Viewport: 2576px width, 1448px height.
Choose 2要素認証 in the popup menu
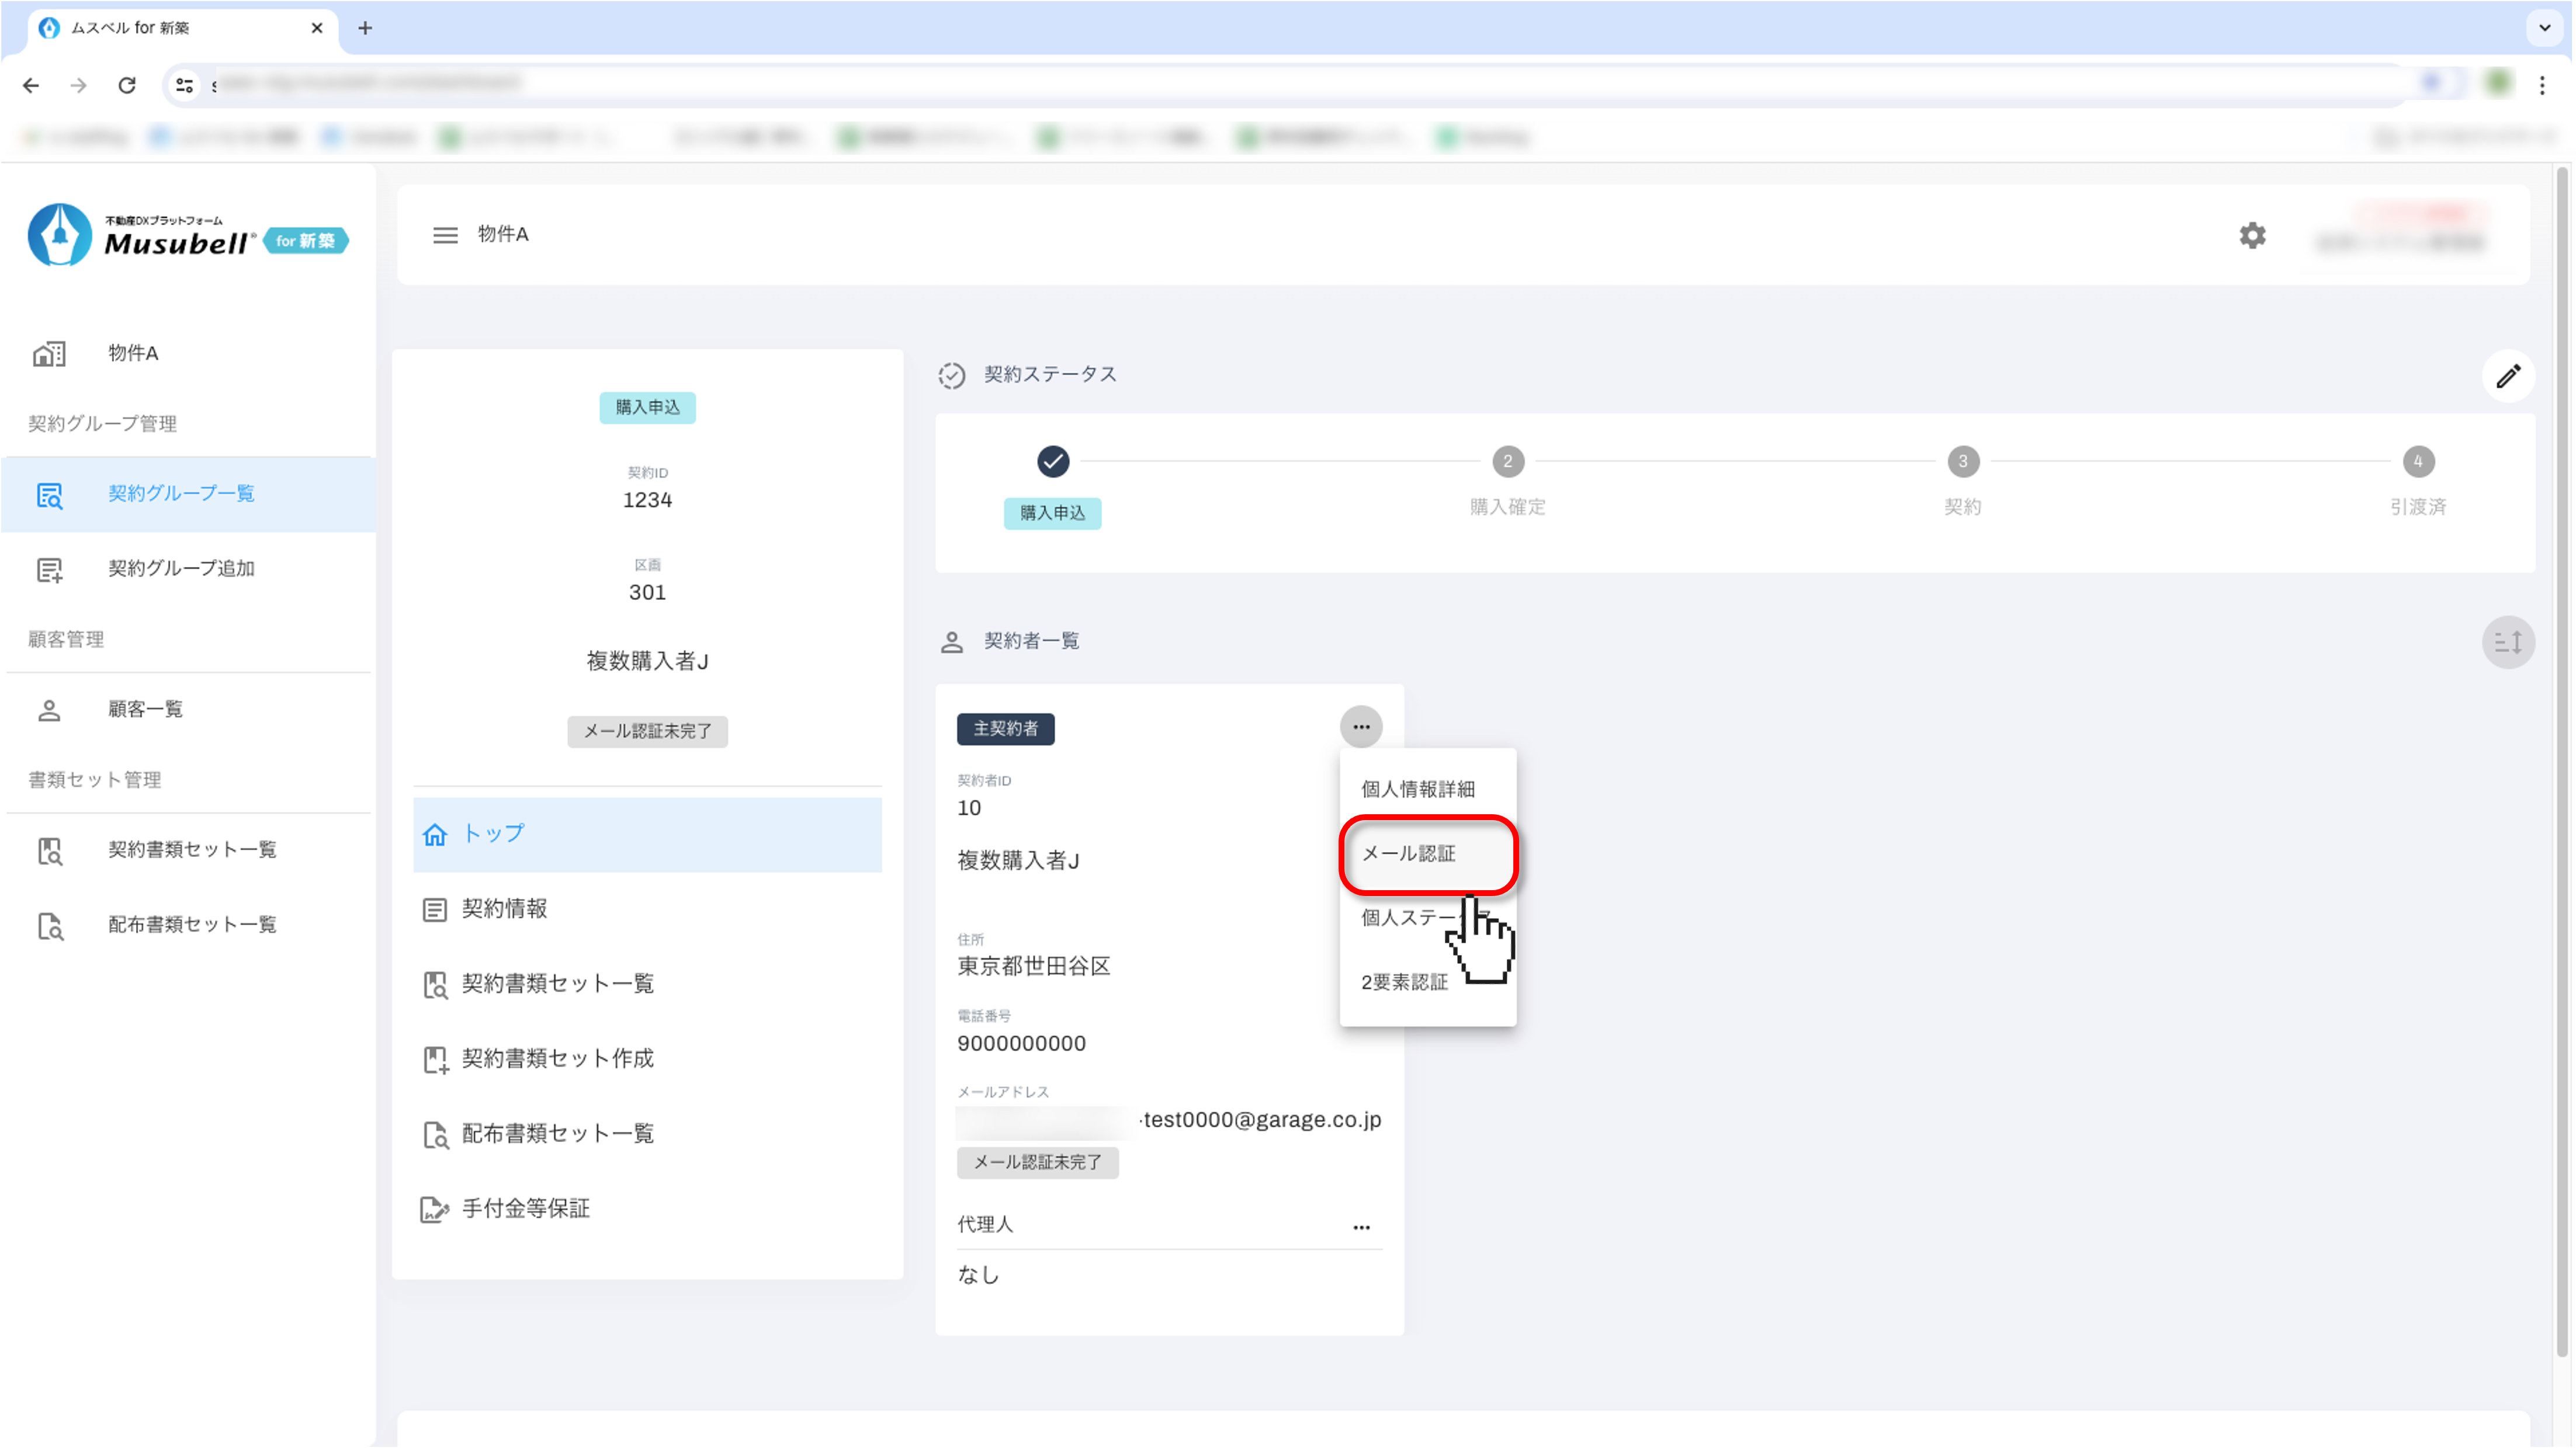(x=1404, y=983)
